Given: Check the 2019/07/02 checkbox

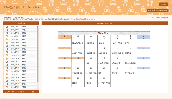Looking at the screenshot, I should point(7,30).
